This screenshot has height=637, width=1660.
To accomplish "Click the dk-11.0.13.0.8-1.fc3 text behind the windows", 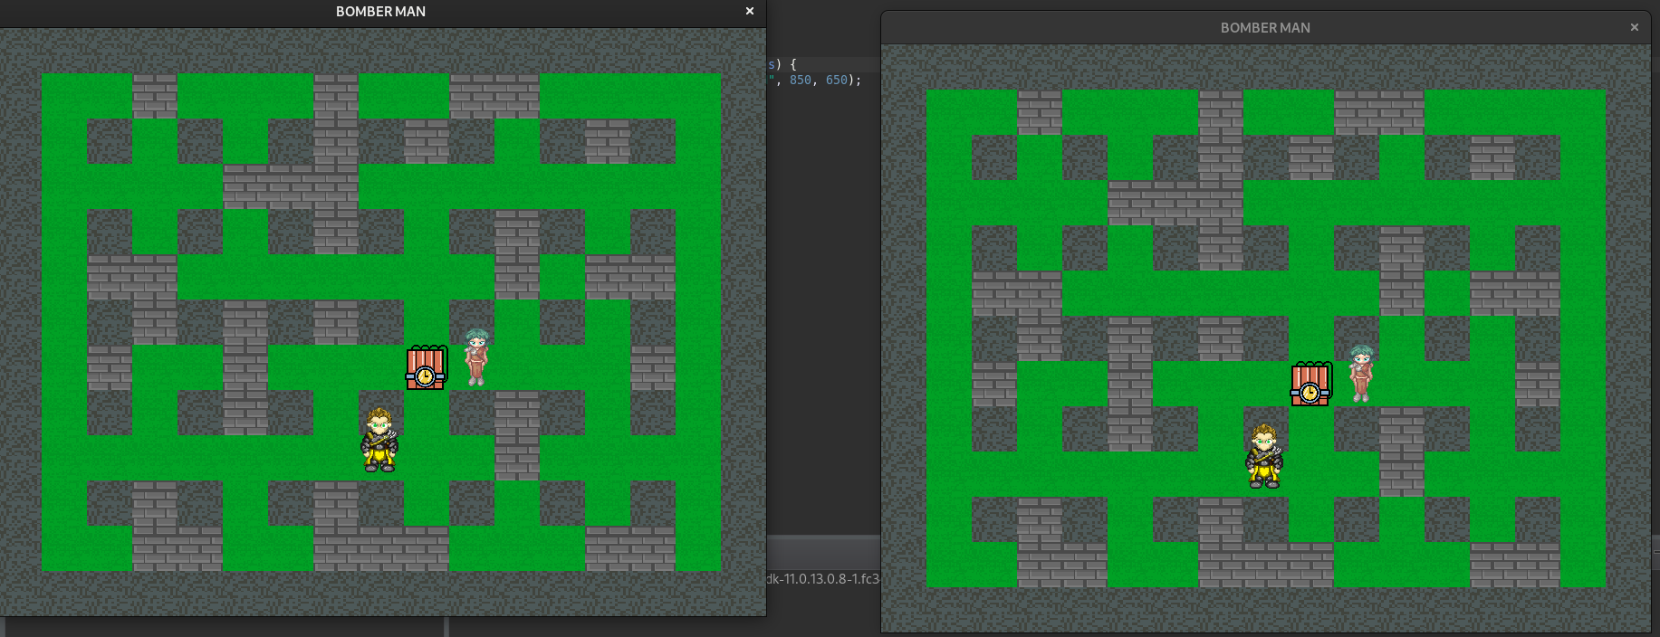I will click(823, 579).
